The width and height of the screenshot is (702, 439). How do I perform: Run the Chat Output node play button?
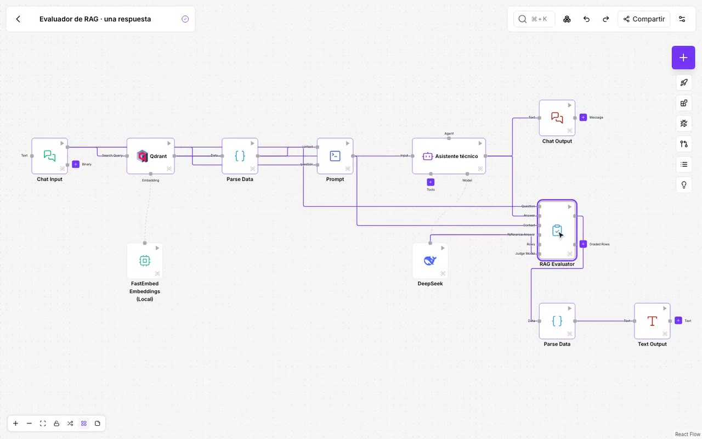570,105
